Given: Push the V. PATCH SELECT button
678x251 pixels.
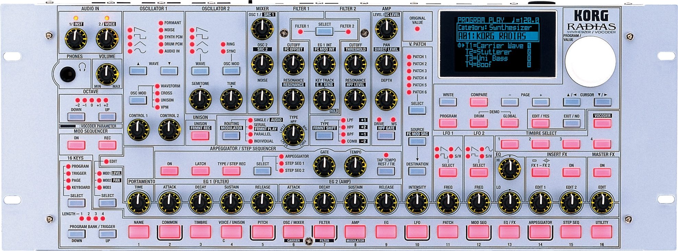Looking at the screenshot, I should pyautogui.click(x=417, y=110).
